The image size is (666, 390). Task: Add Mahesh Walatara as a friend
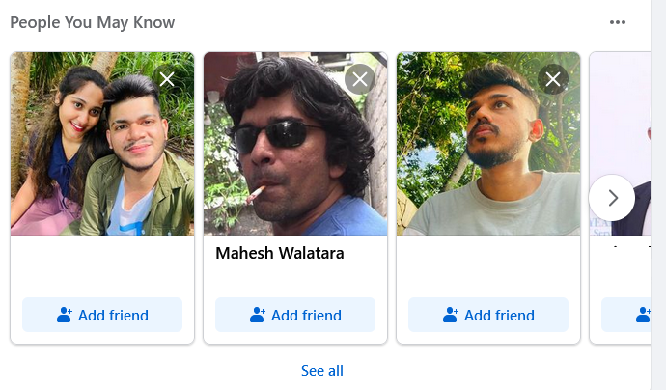click(x=295, y=315)
